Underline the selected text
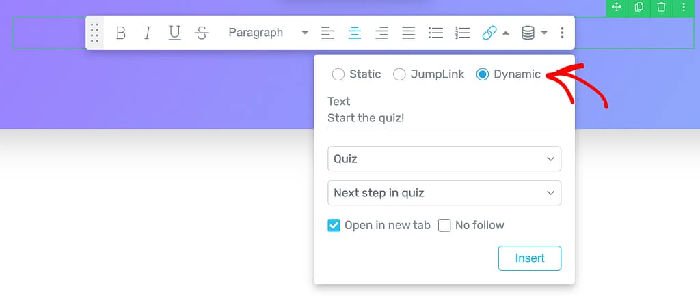The height and width of the screenshot is (296, 700). click(x=174, y=33)
